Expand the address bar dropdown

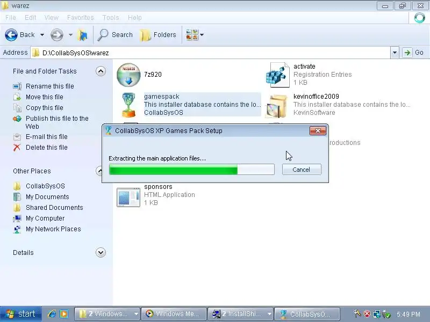tap(395, 53)
